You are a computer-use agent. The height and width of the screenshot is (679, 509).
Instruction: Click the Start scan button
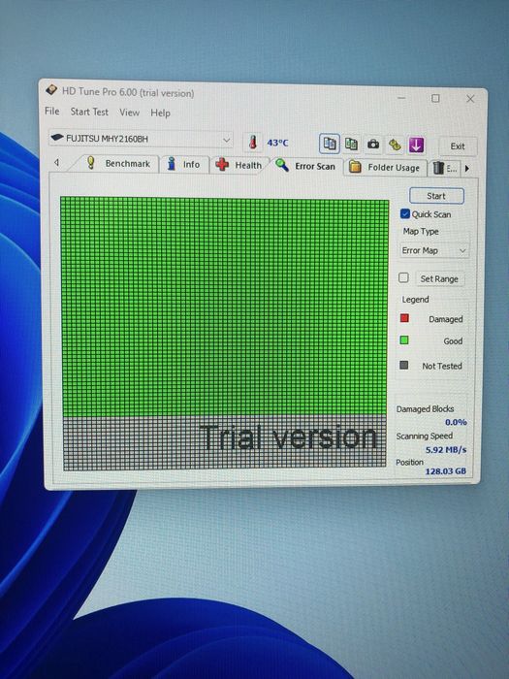click(436, 196)
